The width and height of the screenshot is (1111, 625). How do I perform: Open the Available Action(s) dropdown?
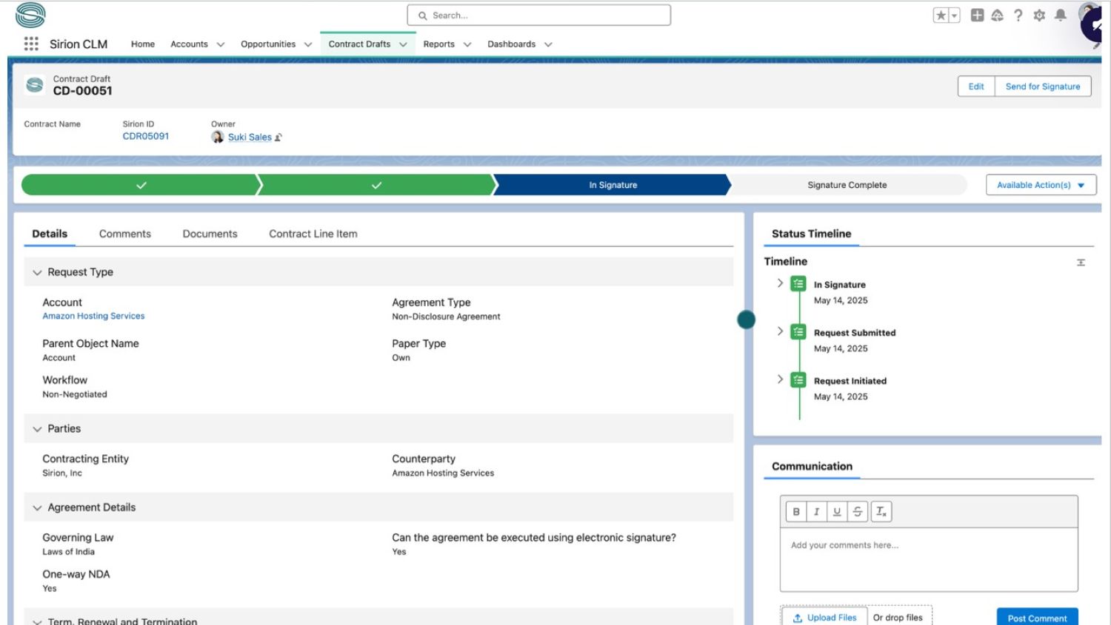click(x=1041, y=185)
